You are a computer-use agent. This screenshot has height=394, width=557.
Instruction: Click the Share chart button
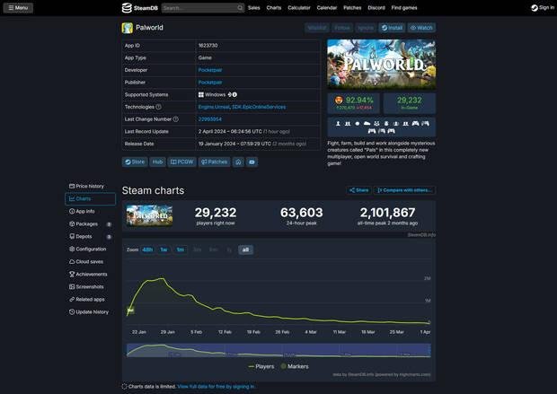(358, 190)
